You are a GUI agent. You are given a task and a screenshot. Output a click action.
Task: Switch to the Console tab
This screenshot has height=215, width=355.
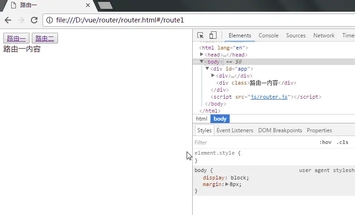click(x=268, y=36)
